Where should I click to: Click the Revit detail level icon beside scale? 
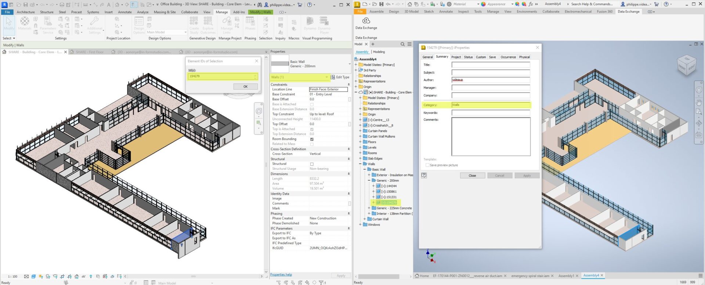click(x=26, y=277)
